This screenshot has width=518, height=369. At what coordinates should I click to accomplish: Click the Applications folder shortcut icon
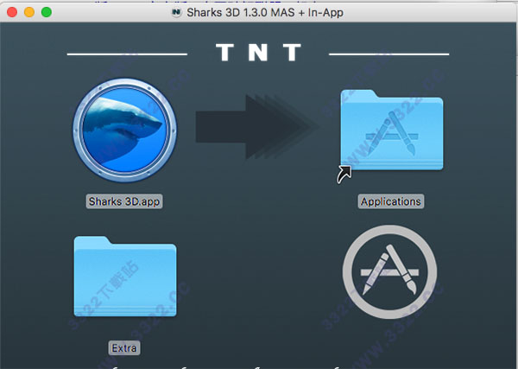391,130
